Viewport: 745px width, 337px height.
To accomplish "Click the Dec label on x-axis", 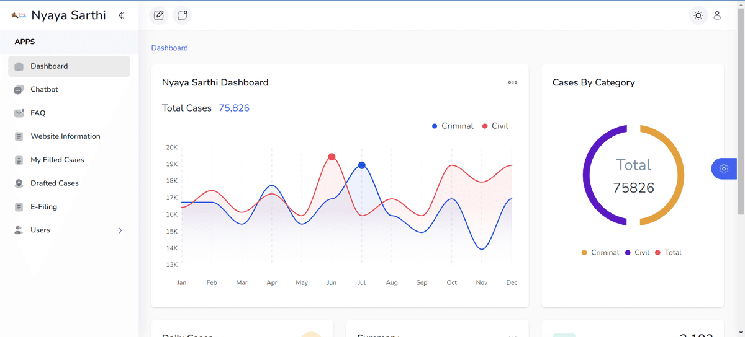I will point(512,282).
